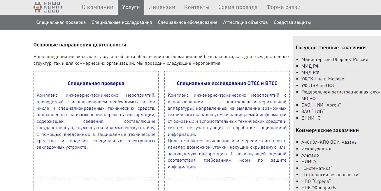Click the Коммерческие заказчики heading

[x=327, y=130]
